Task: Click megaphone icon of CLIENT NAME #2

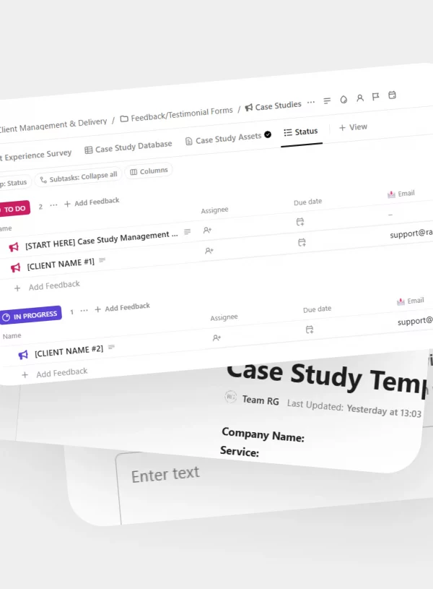Action: click(x=23, y=355)
